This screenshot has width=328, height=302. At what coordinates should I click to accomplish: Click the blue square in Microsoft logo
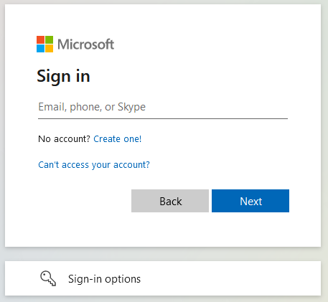click(x=40, y=48)
